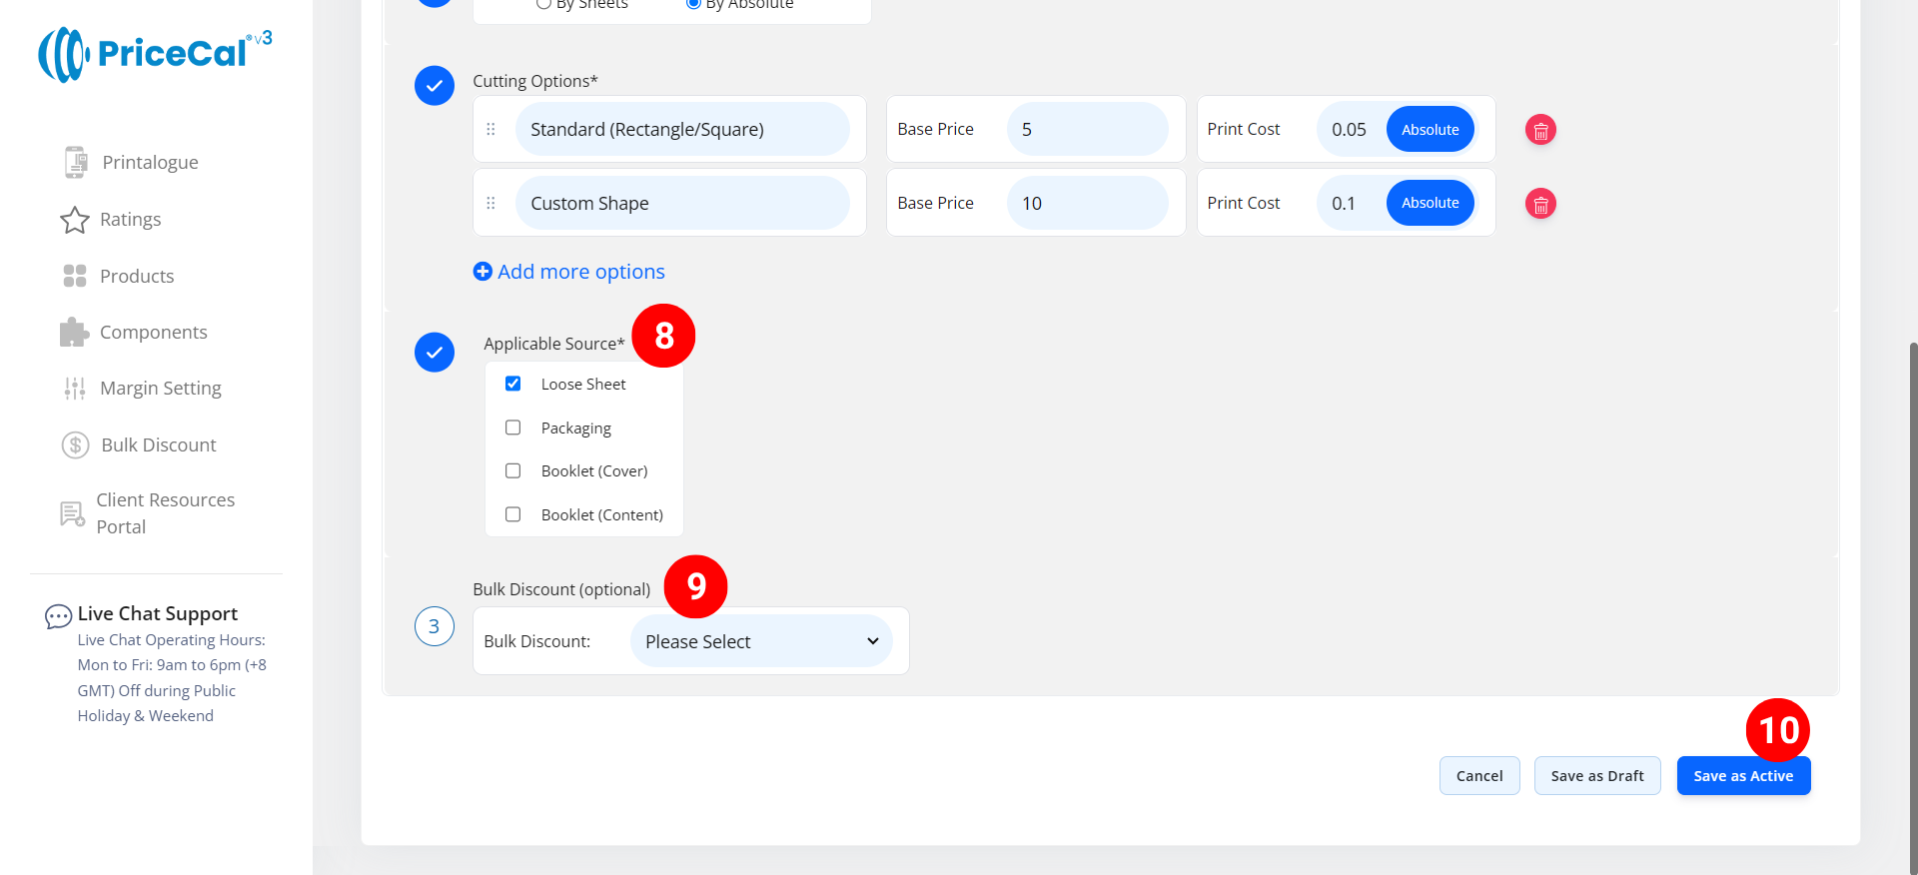Delete the Standard (Rectangle/Square) cutting option
Image resolution: width=1918 pixels, height=875 pixels.
point(1540,130)
